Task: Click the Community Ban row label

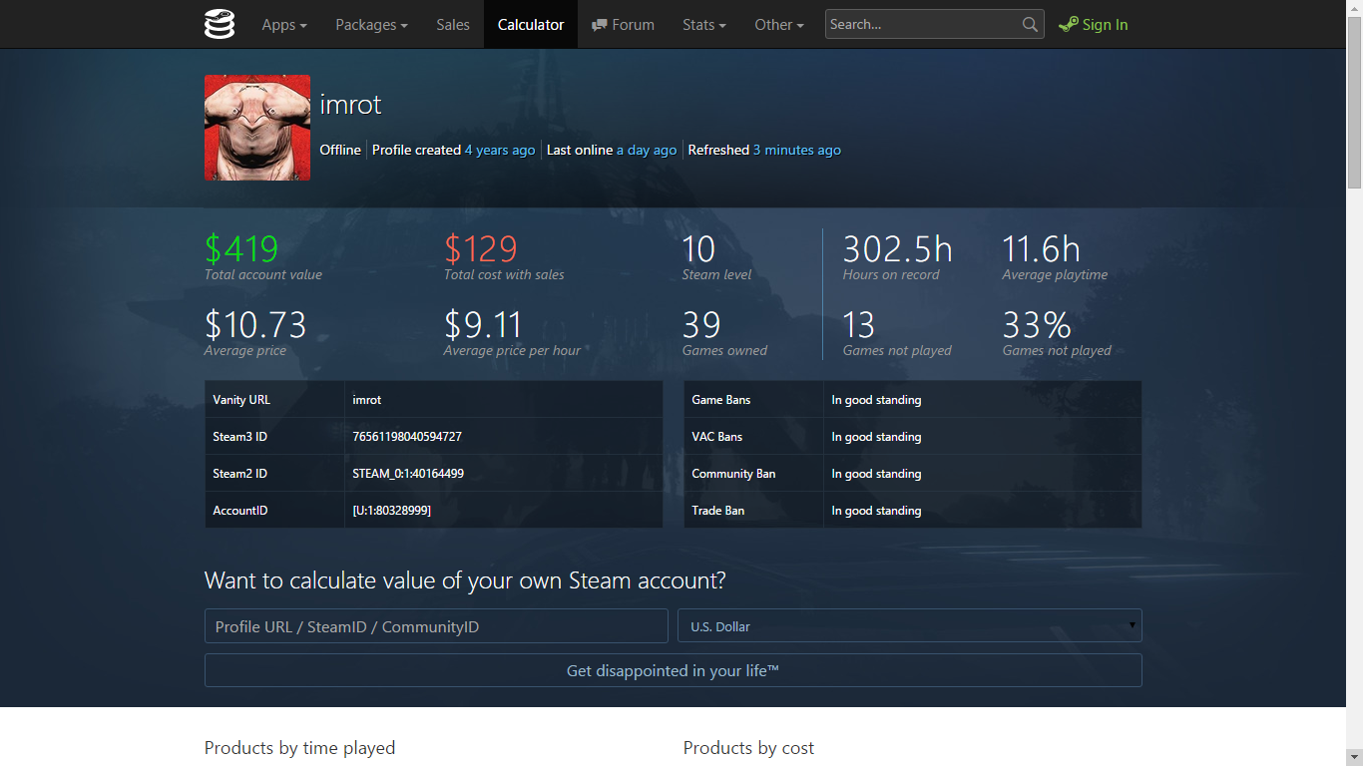Action: pos(733,474)
